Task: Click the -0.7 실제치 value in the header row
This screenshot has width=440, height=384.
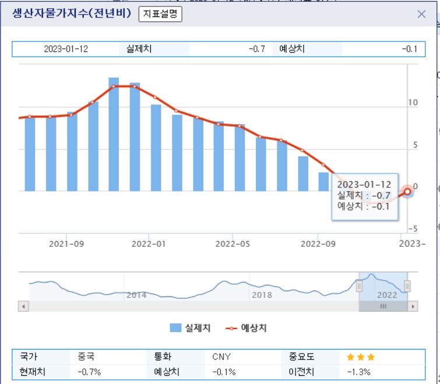Action: (x=257, y=49)
